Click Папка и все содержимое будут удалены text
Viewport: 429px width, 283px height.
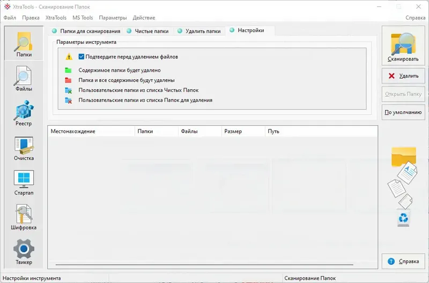(x=127, y=80)
